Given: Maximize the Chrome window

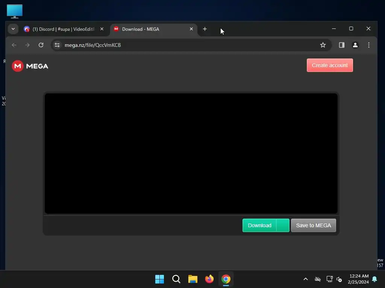Looking at the screenshot, I should coord(351,28).
